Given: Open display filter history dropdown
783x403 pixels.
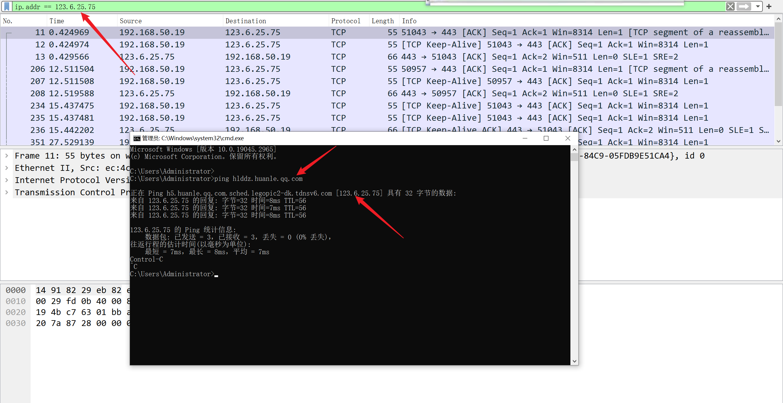Looking at the screenshot, I should point(758,6).
